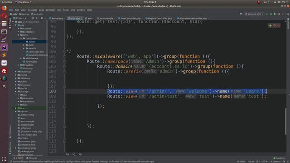Toggle fold marker at line 104
The image size is (290, 163).
tap(64, 72)
